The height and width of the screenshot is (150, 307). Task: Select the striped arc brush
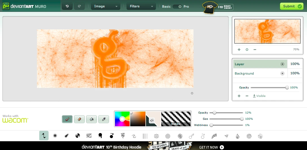click(x=214, y=136)
